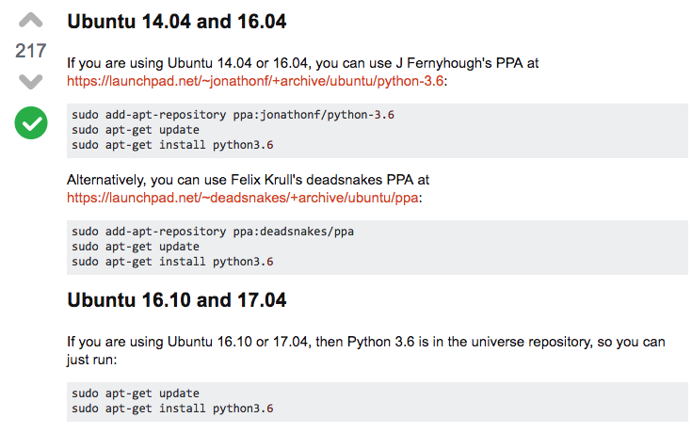692x433 pixels.
Task: Downvote the answer with the down arrow
Action: pos(30,82)
